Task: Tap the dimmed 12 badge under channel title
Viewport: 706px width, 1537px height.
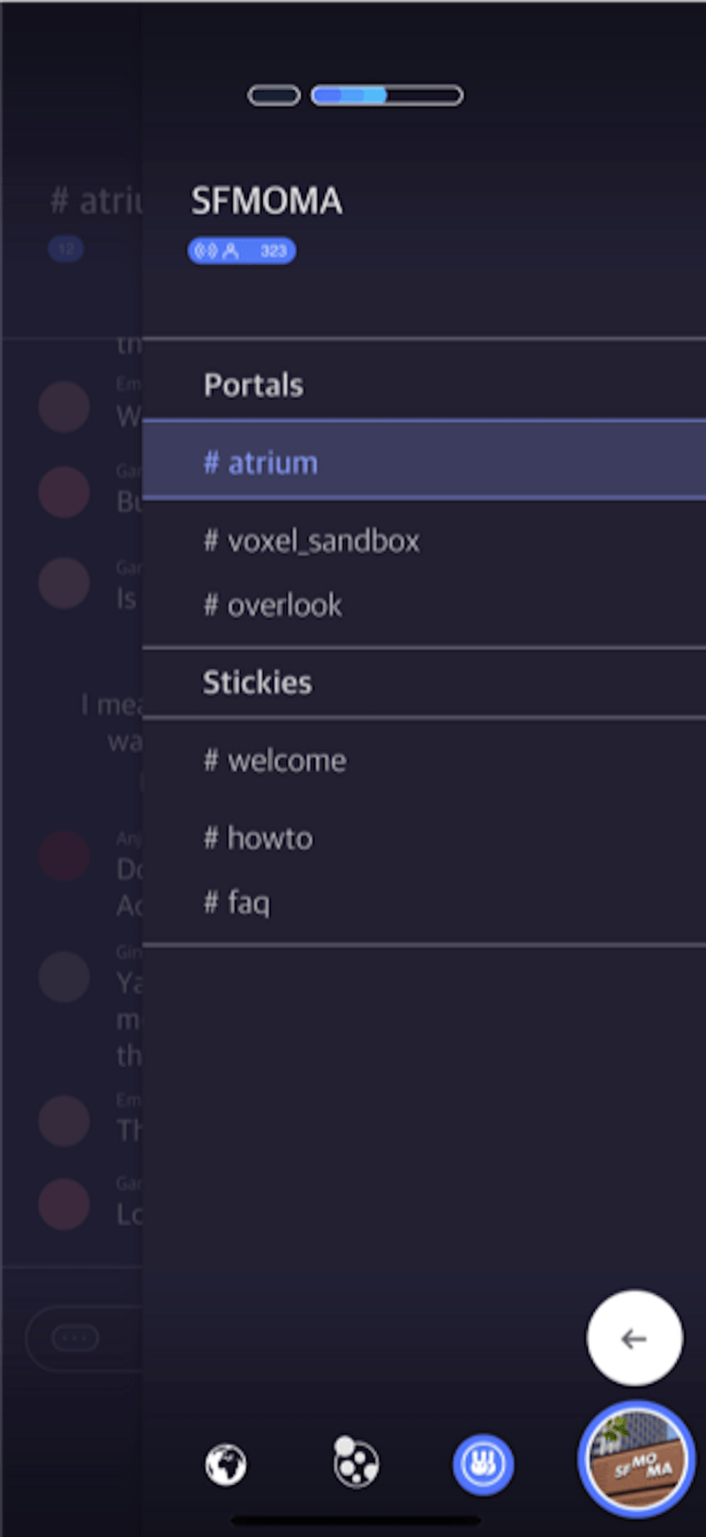Action: pyautogui.click(x=66, y=249)
